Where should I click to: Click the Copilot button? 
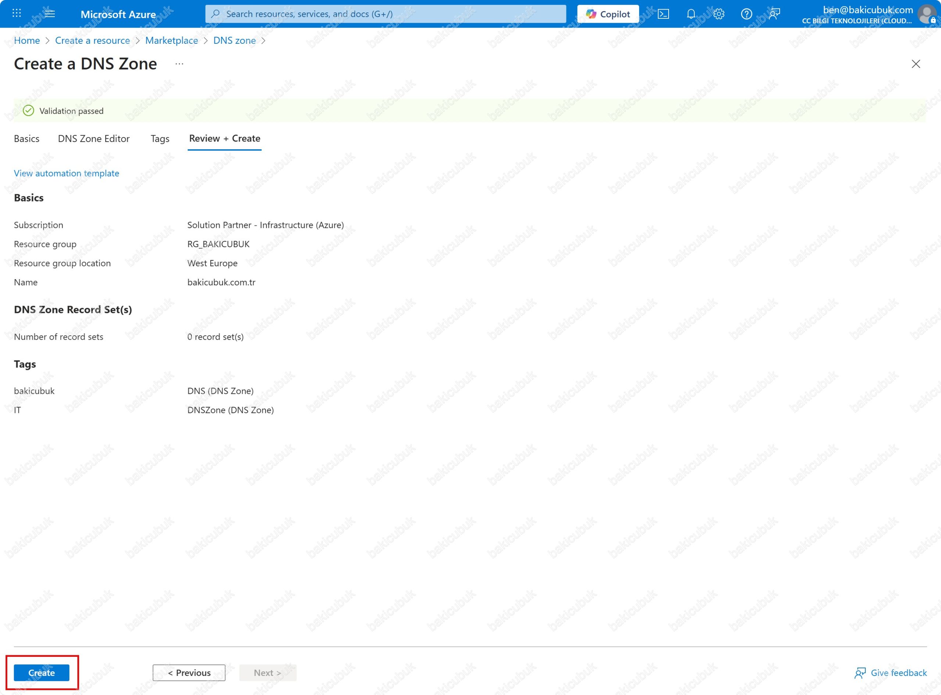click(x=608, y=14)
